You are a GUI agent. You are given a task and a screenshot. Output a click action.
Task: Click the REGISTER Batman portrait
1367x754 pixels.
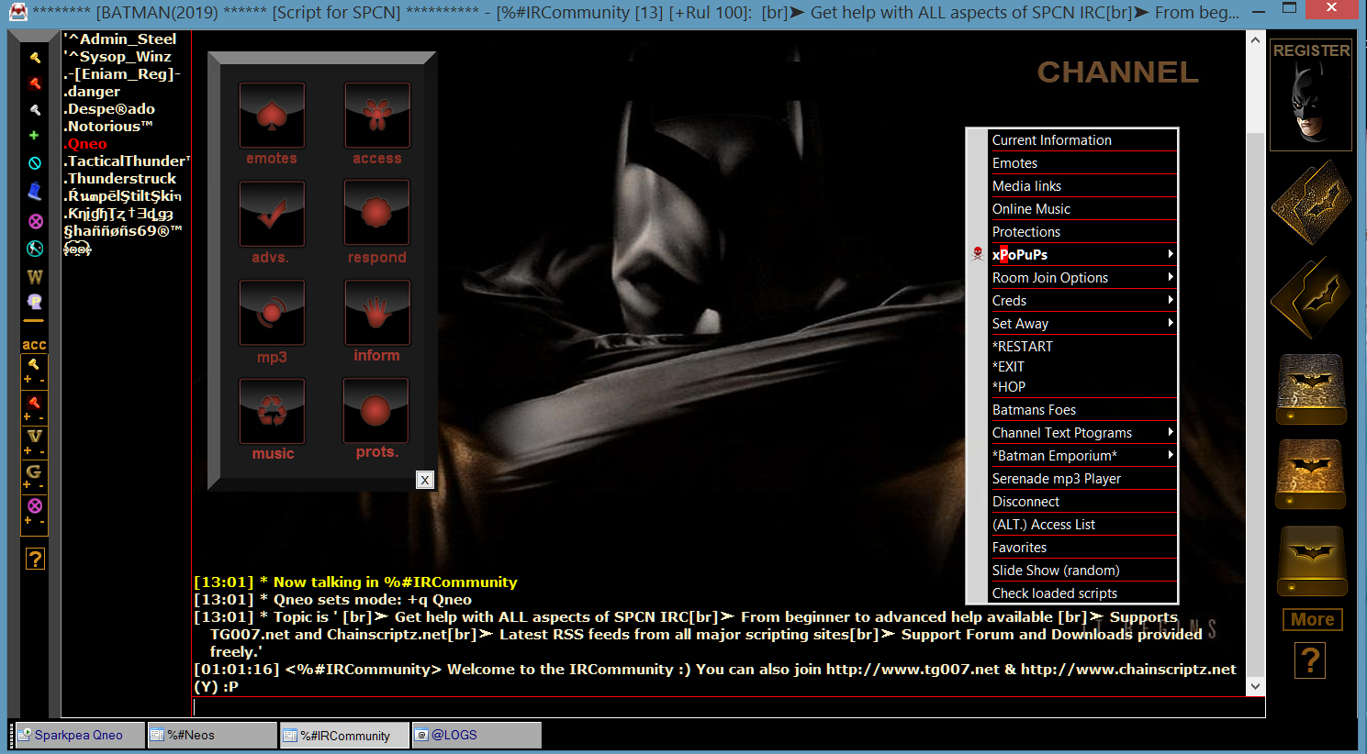point(1311,95)
